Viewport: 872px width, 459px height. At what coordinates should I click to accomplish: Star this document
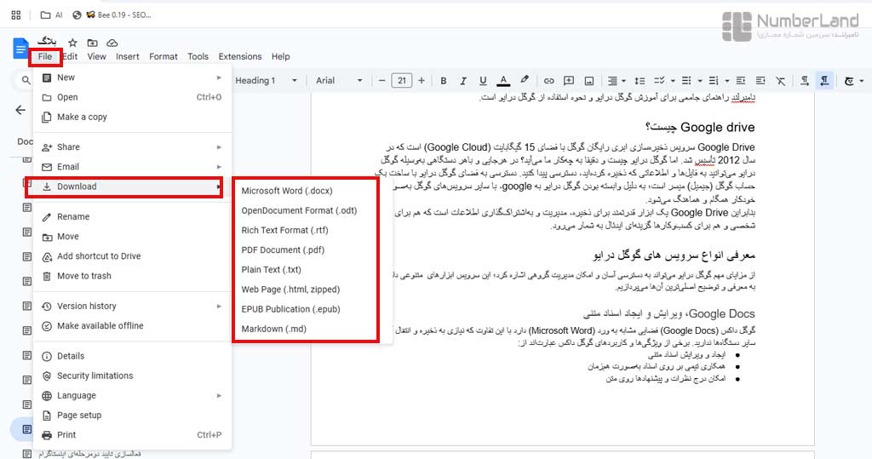[x=72, y=43]
